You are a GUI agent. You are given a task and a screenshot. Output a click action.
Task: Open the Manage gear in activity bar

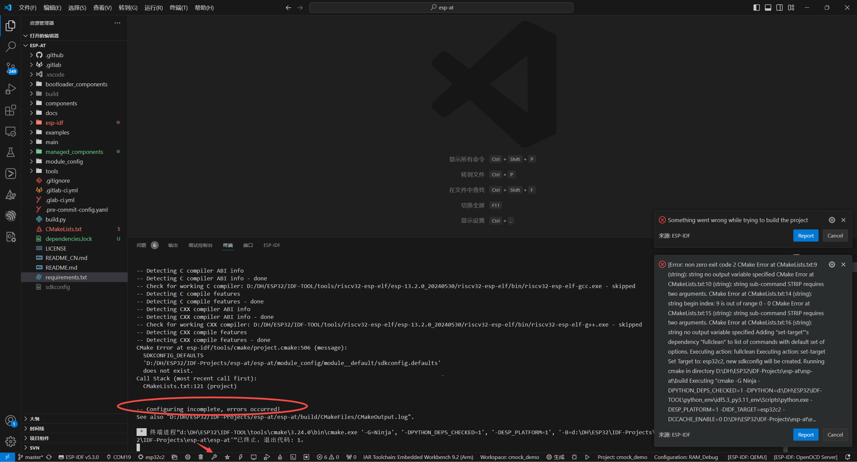pyautogui.click(x=10, y=442)
